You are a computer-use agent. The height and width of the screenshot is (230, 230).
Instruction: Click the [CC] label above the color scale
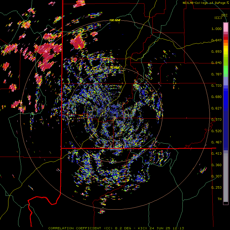click(x=218, y=18)
